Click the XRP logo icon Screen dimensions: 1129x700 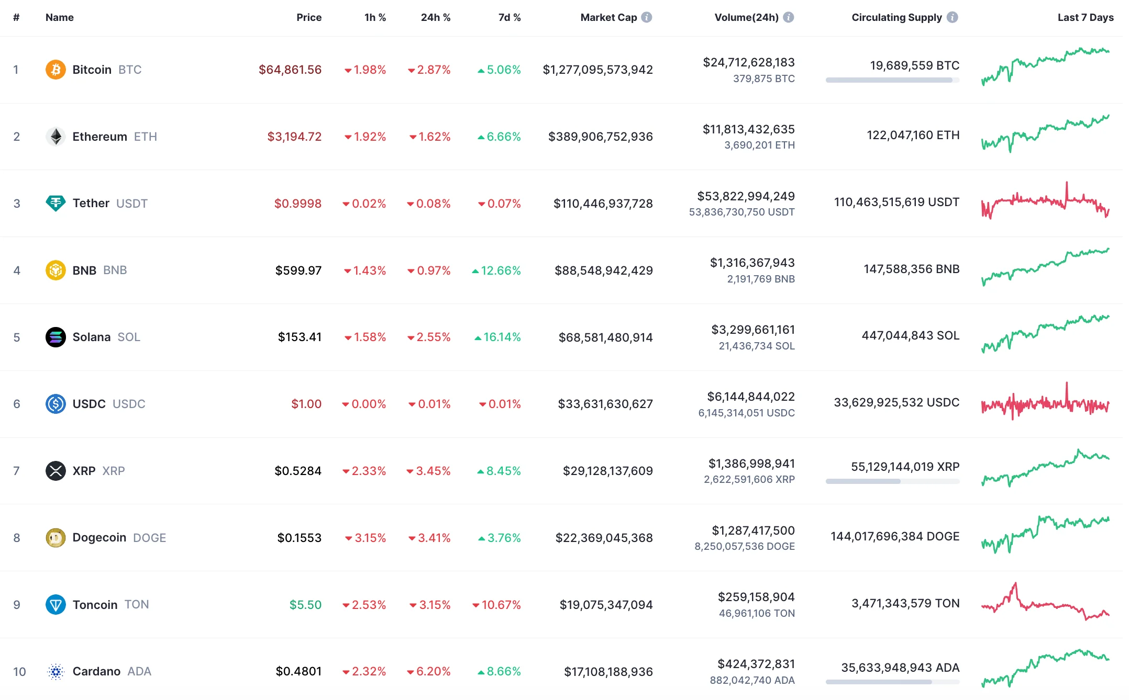56,471
